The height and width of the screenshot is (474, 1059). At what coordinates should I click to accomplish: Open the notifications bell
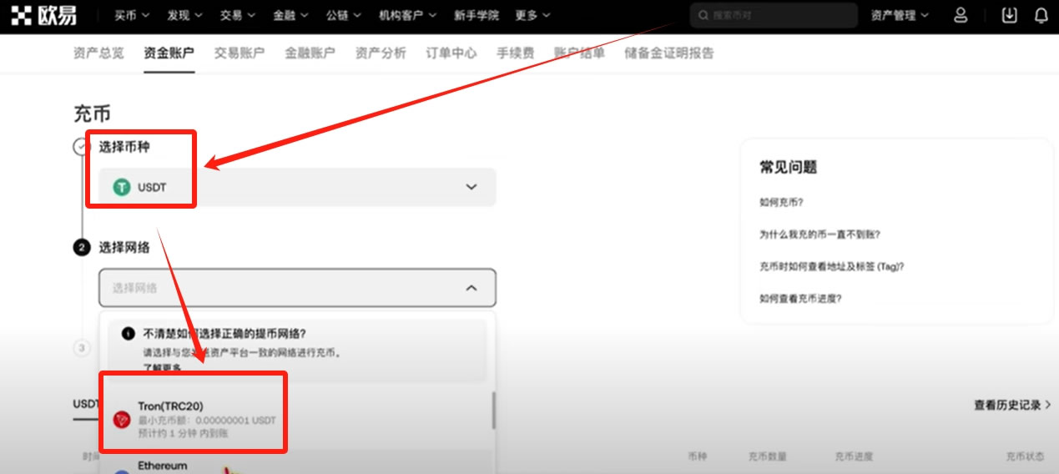point(1041,15)
